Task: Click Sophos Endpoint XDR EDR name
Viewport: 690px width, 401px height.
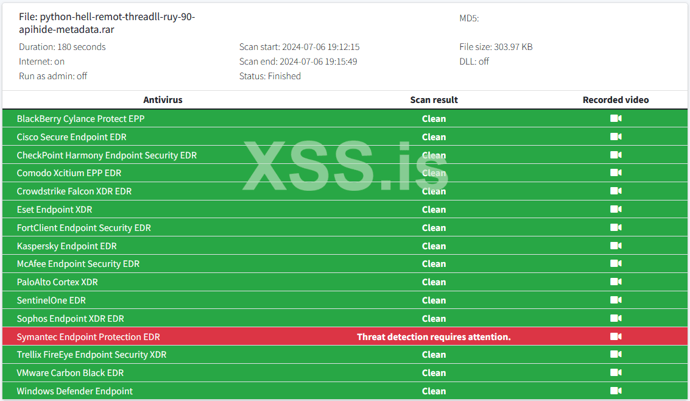Action: [x=71, y=319]
